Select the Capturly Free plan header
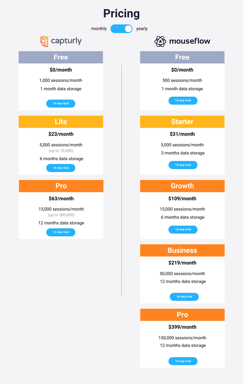This screenshot has height=384, width=243. (60, 57)
